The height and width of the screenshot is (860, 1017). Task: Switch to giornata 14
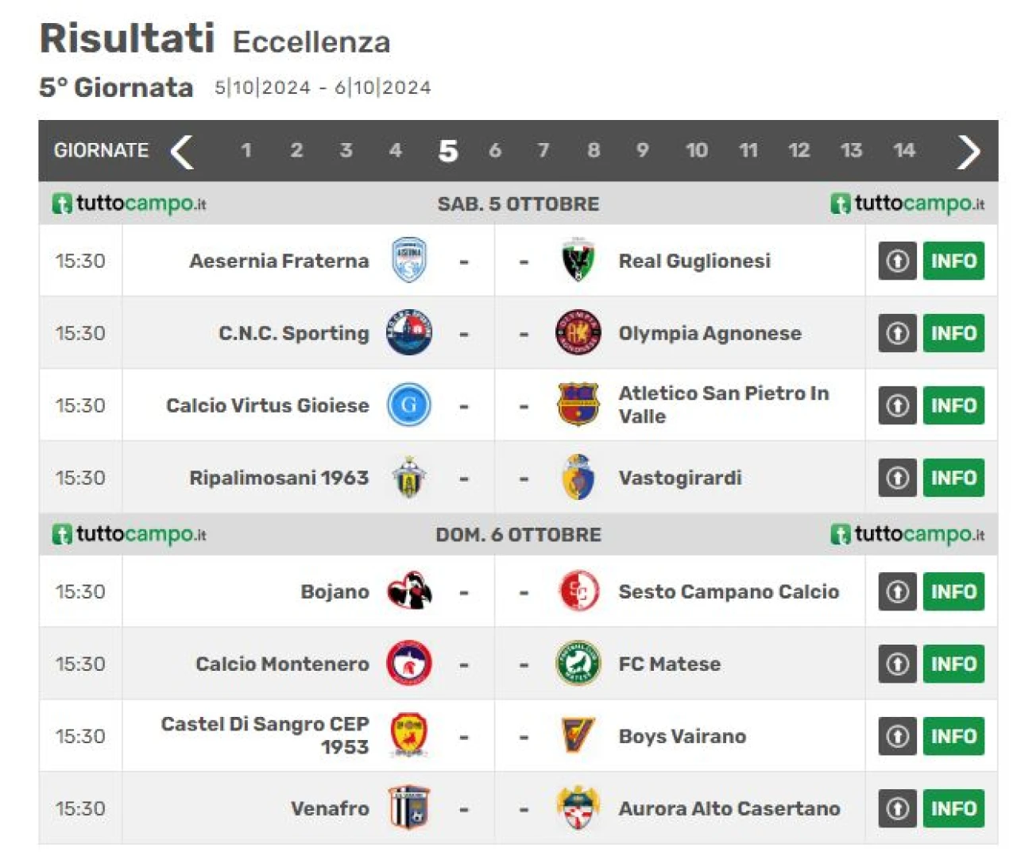(x=903, y=150)
